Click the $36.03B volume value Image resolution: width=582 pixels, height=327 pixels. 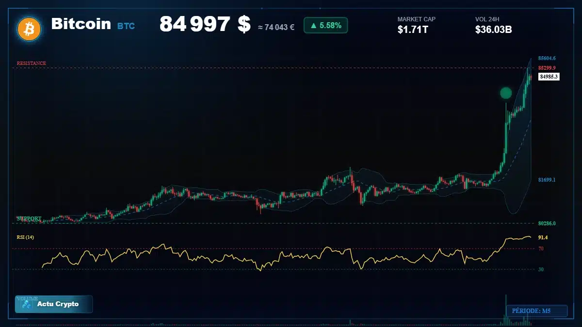point(494,30)
